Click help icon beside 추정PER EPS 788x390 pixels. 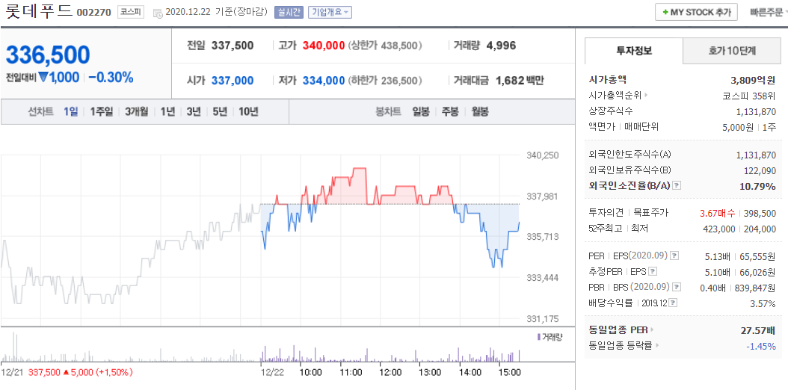click(x=653, y=271)
